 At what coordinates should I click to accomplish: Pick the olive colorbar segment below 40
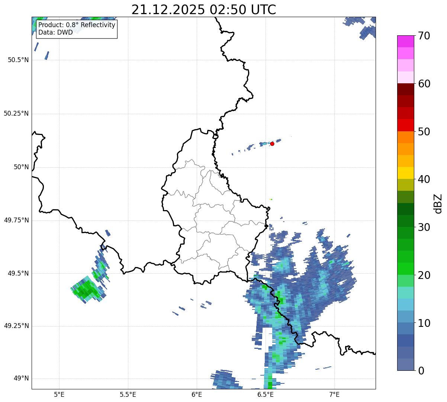[x=406, y=185]
